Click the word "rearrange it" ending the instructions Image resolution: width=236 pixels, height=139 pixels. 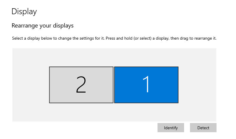click(x=205, y=38)
